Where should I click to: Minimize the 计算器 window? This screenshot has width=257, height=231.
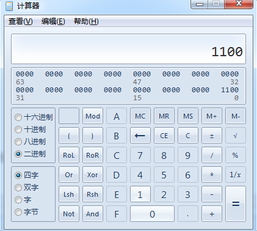199,4
